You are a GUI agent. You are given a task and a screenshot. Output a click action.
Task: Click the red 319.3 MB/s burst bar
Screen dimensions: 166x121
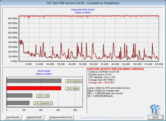[34, 88]
